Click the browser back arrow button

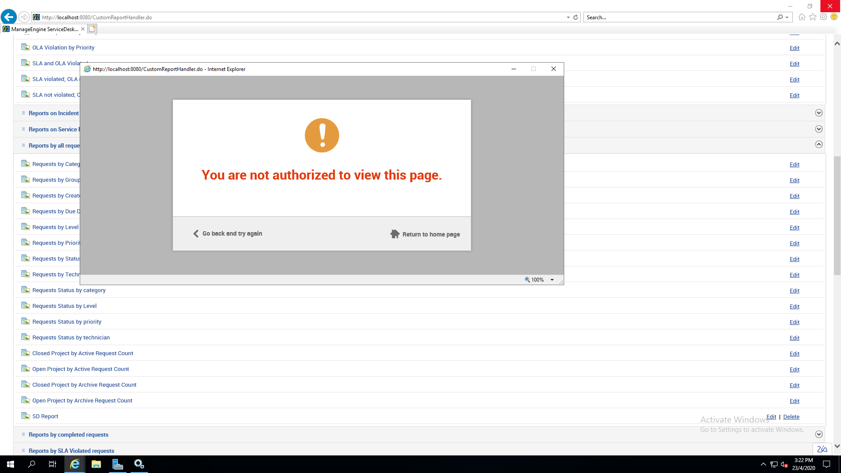tap(9, 17)
